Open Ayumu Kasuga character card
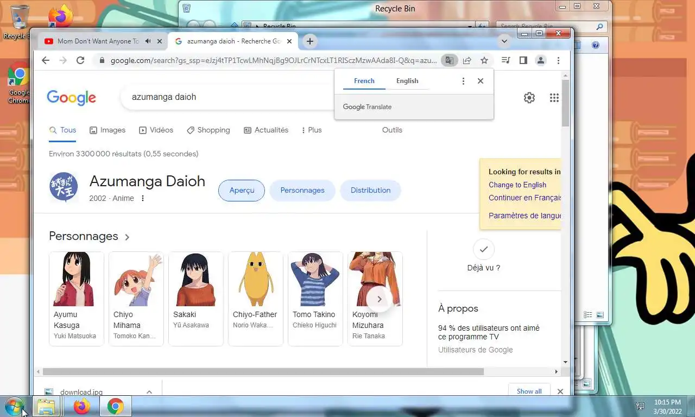 pyautogui.click(x=77, y=299)
